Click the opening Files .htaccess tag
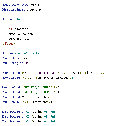 16,29
